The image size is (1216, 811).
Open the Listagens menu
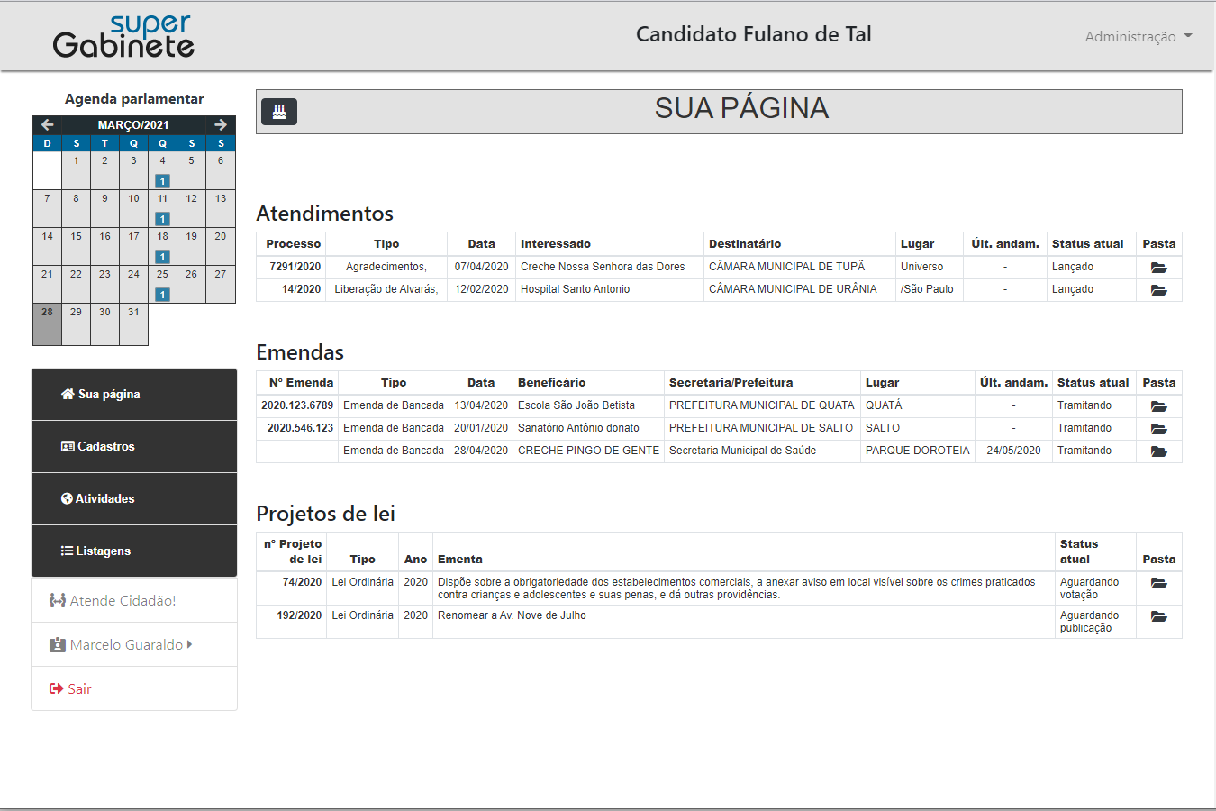point(134,551)
